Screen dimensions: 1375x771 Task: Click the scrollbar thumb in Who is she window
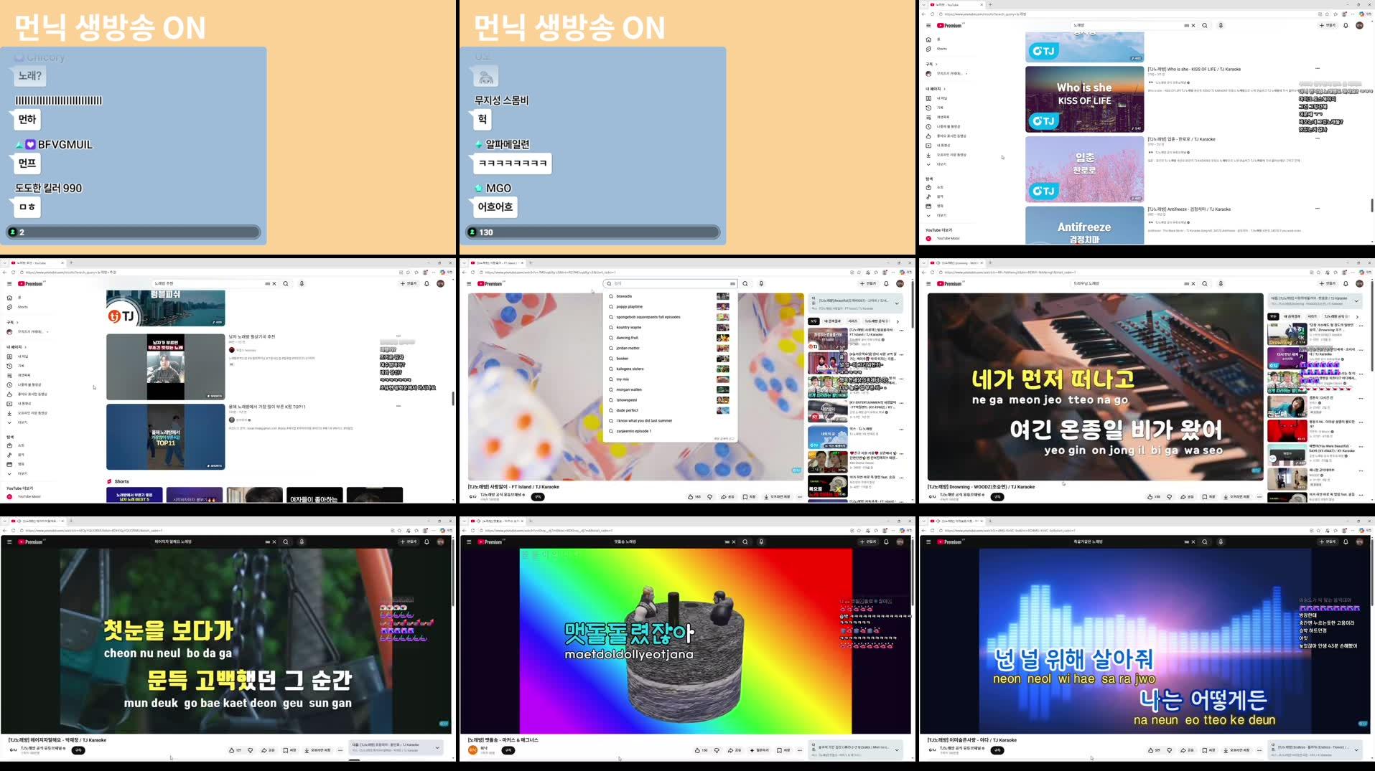coord(1372,206)
